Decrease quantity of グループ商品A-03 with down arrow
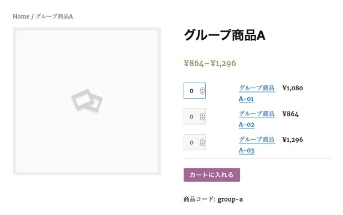 click(x=202, y=144)
